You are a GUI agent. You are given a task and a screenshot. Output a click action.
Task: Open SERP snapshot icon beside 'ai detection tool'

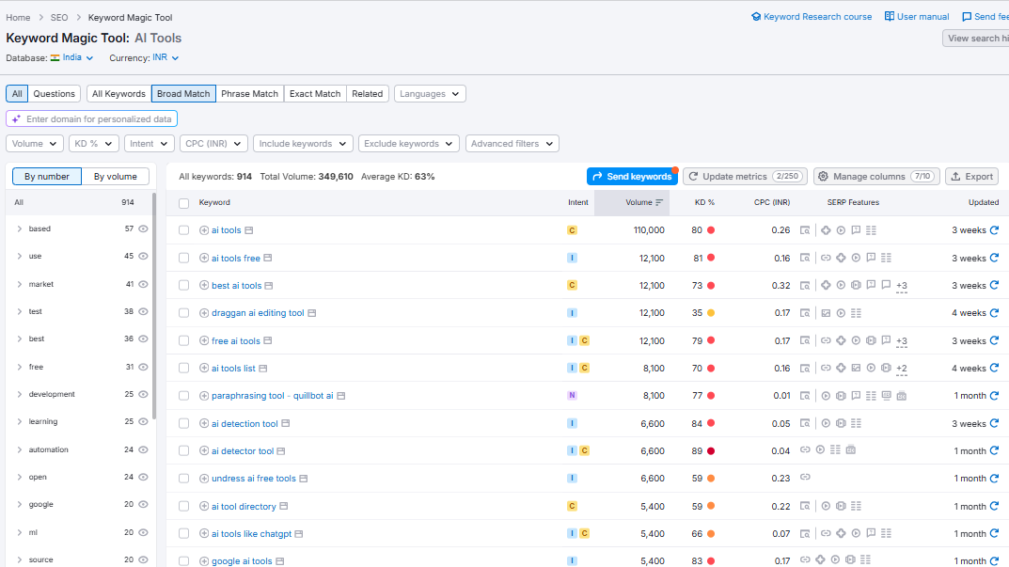click(286, 423)
